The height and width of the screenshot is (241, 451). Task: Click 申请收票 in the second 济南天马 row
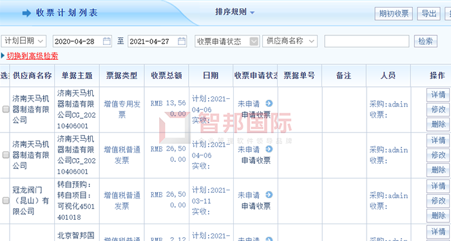pyautogui.click(x=256, y=160)
